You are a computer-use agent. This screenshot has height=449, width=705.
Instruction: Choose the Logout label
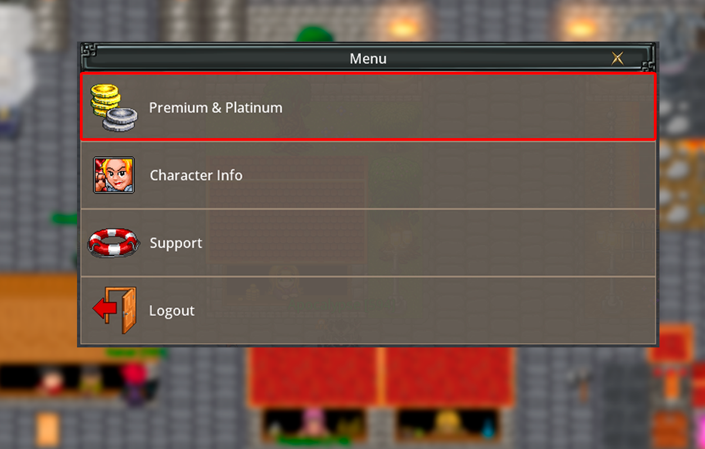tap(172, 310)
